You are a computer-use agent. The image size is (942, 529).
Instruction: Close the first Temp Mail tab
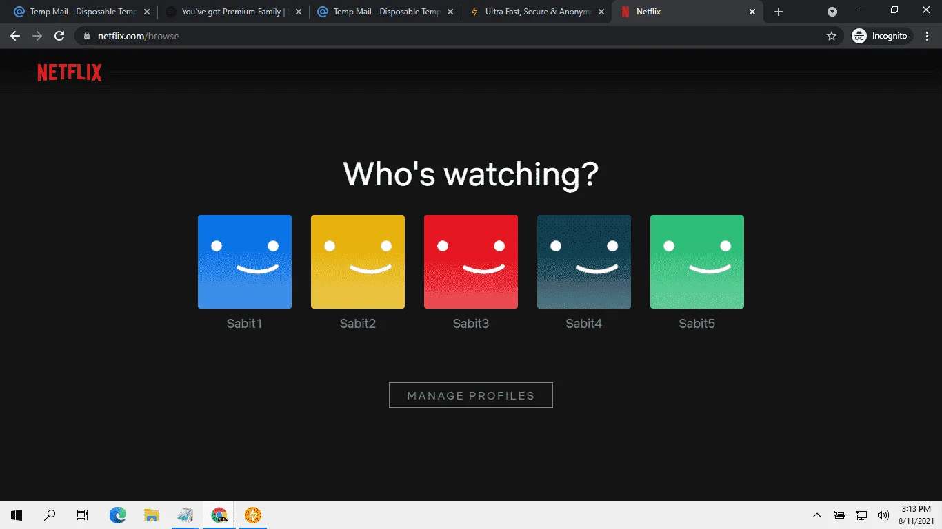(146, 12)
